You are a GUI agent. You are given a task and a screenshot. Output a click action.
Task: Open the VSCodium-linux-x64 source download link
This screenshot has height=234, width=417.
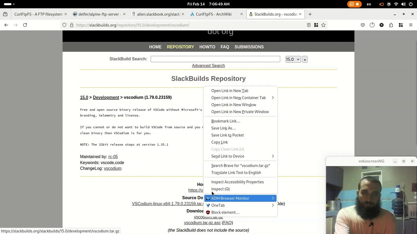168,204
